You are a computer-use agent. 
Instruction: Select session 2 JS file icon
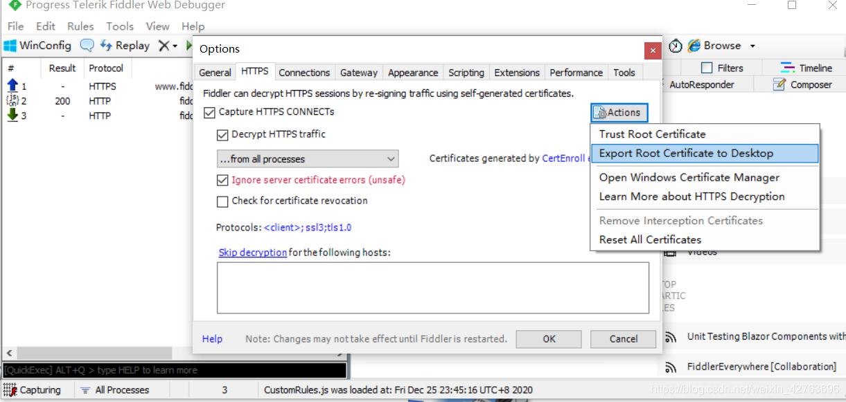12,101
